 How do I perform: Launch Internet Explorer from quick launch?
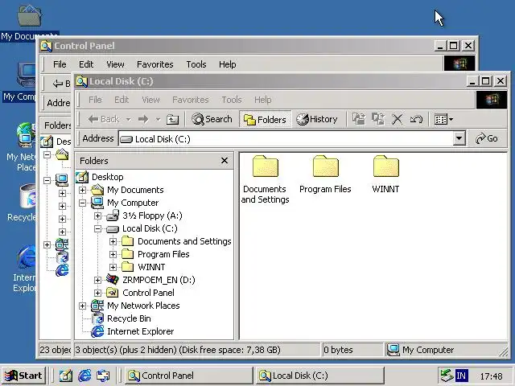(x=84, y=376)
